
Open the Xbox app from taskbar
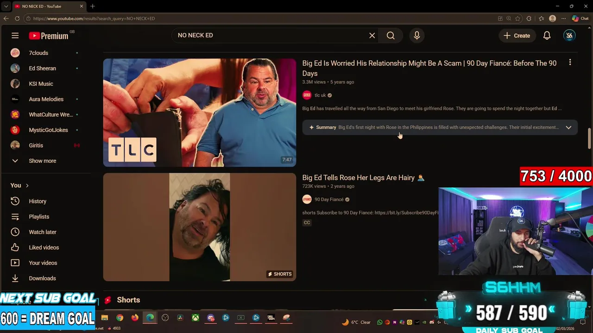(x=196, y=318)
